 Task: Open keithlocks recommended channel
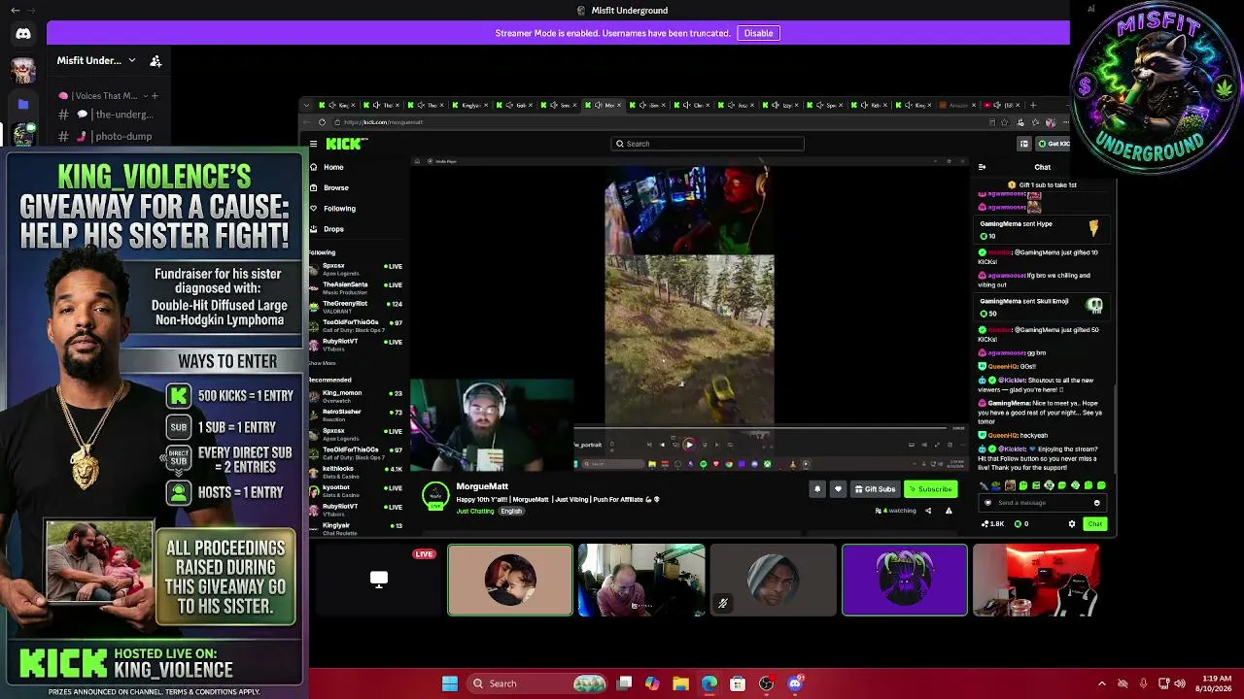click(355, 471)
